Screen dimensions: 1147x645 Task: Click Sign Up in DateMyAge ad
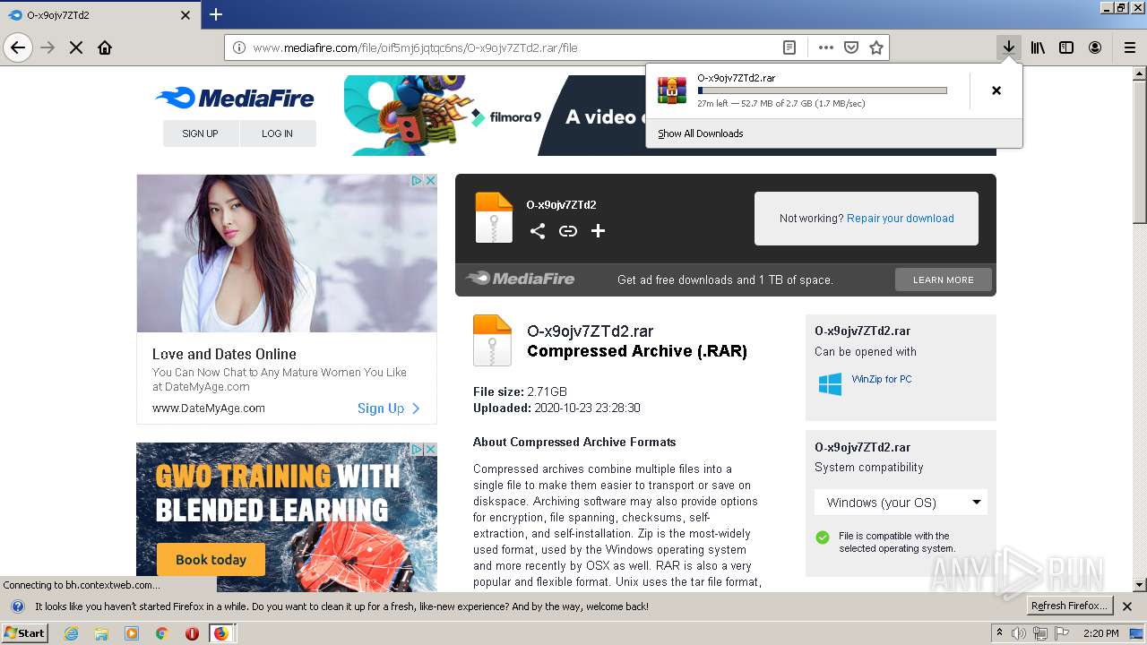(x=389, y=408)
